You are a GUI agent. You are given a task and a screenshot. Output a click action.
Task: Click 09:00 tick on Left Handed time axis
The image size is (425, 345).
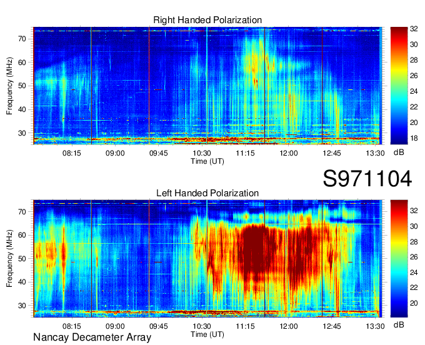coord(115,326)
